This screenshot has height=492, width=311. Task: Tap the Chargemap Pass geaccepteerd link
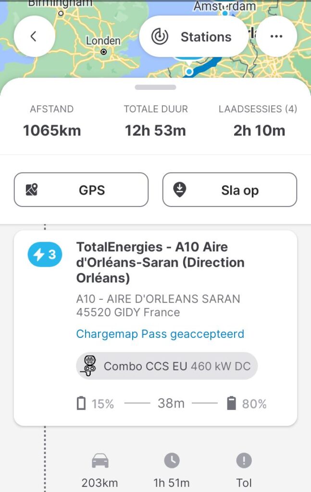click(x=160, y=334)
